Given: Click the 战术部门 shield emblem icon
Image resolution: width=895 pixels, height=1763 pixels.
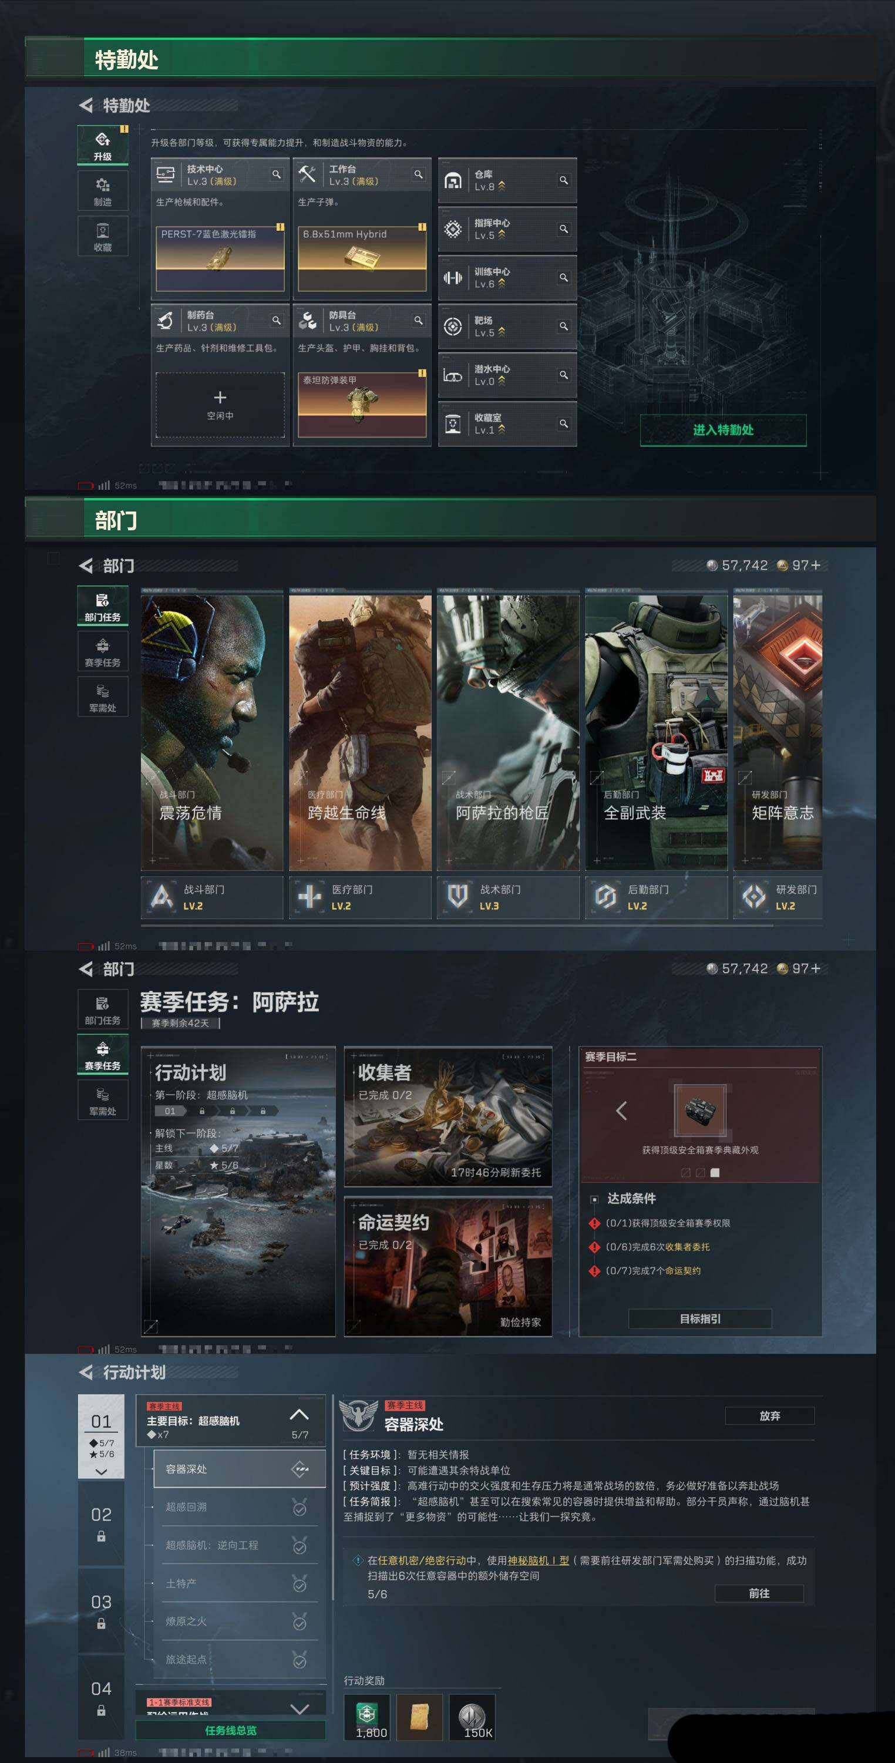Looking at the screenshot, I should click(457, 897).
